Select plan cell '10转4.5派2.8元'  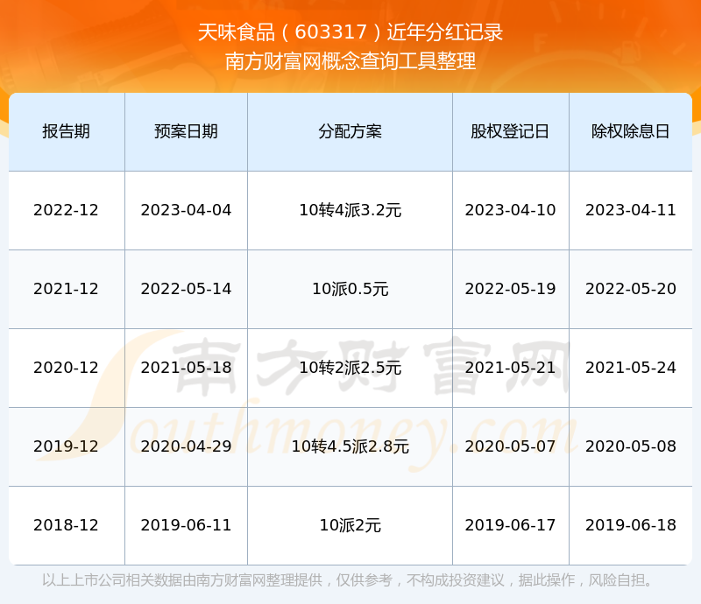[350, 446]
